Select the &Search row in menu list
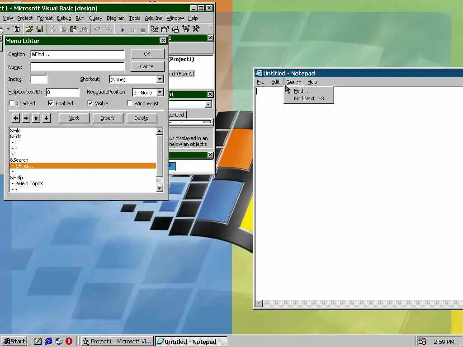The height and width of the screenshot is (347, 463). [83, 160]
